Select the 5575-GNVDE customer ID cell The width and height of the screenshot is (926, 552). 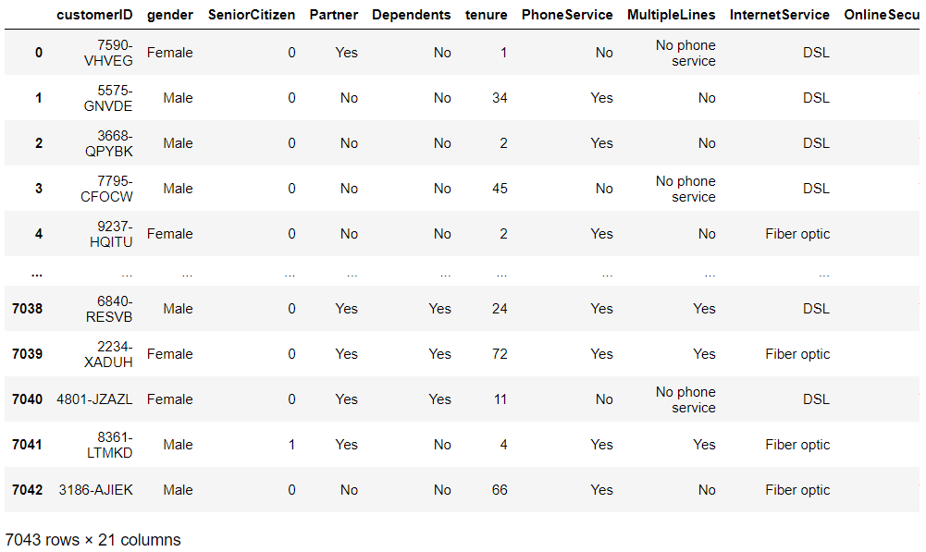107,98
